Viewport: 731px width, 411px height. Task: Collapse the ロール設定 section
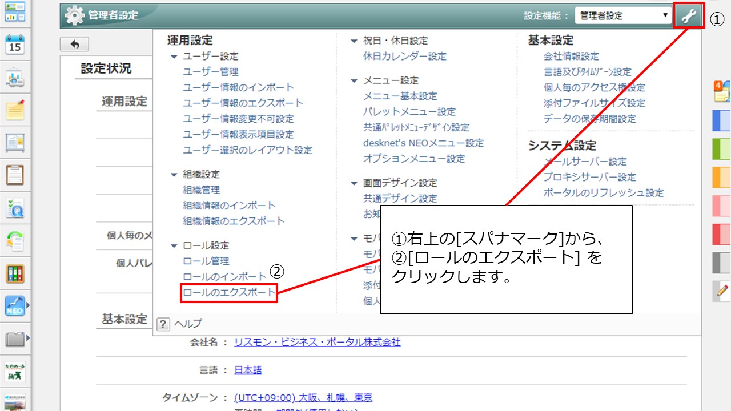174,245
